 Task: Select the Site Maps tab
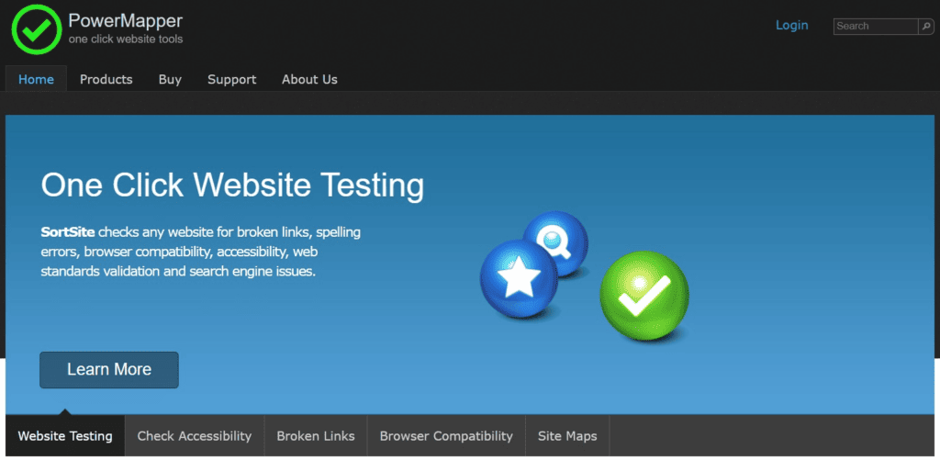[567, 436]
